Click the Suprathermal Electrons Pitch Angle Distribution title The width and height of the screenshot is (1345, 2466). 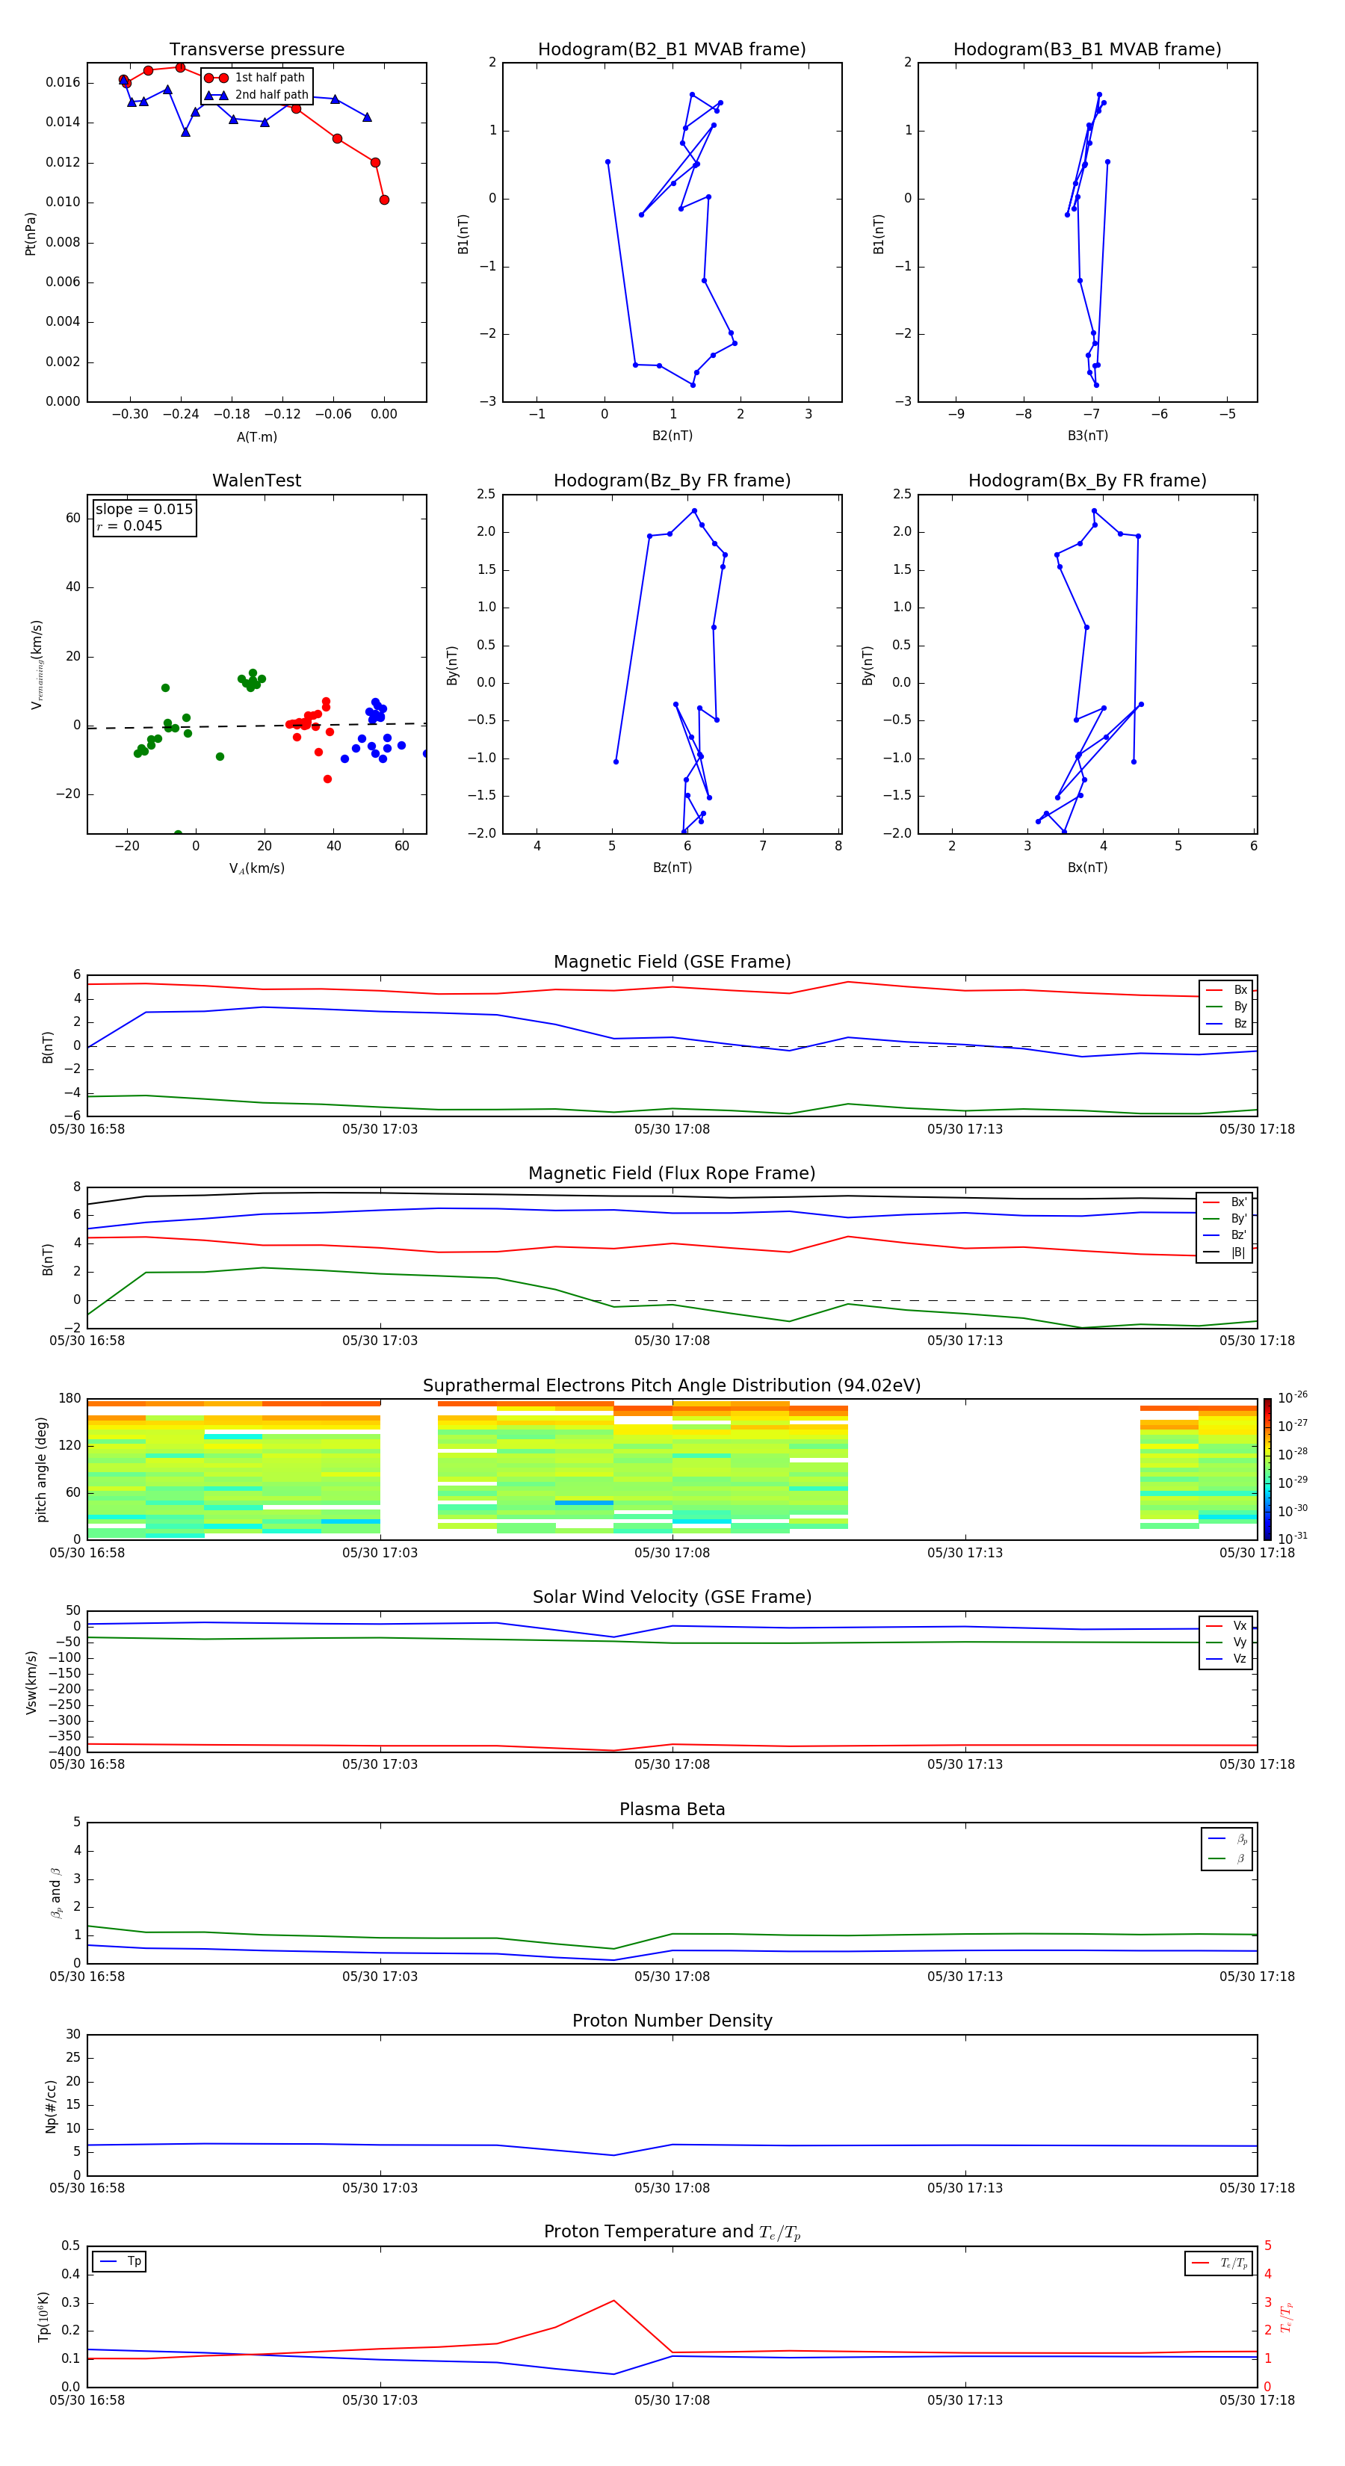click(x=672, y=1386)
